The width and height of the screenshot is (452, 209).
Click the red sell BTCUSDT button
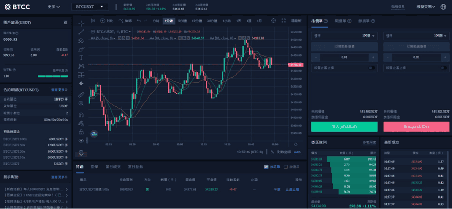click(416, 127)
